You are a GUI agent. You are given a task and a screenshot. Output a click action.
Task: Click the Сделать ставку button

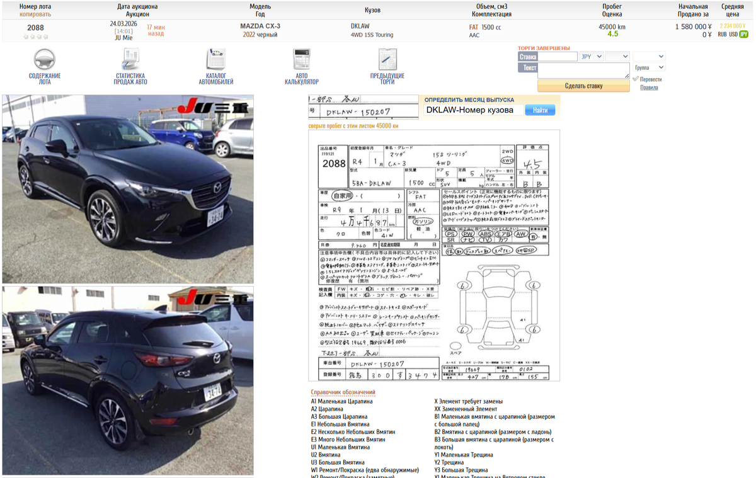pos(583,86)
